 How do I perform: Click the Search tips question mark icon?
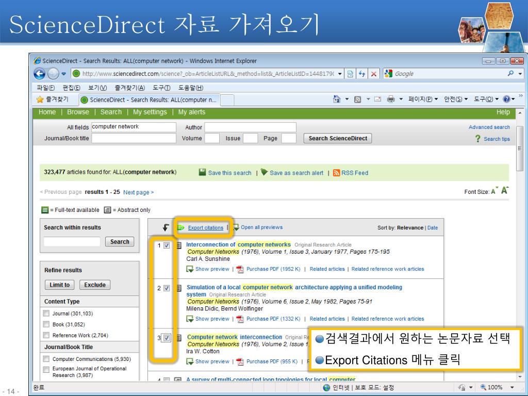[x=477, y=138]
